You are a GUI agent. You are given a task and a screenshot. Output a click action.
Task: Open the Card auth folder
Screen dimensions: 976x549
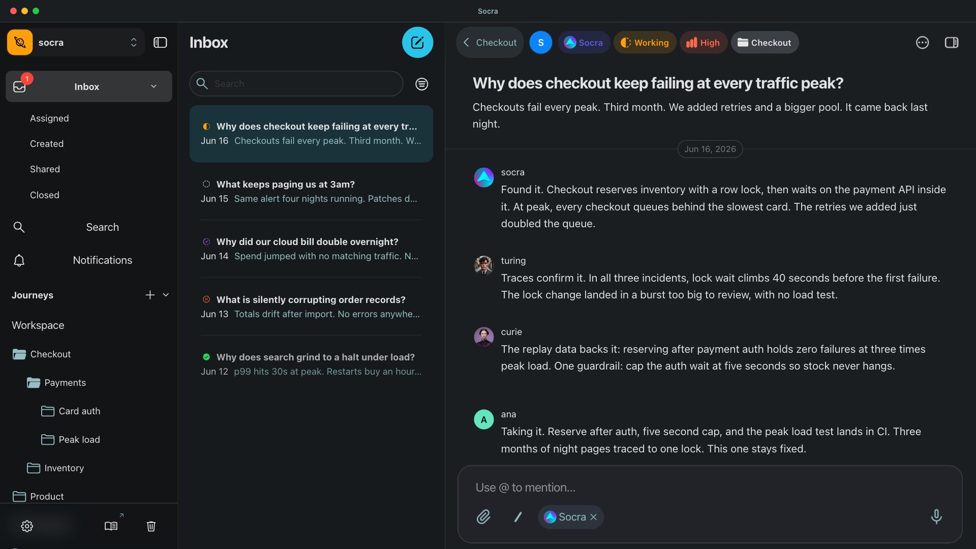pyautogui.click(x=71, y=411)
